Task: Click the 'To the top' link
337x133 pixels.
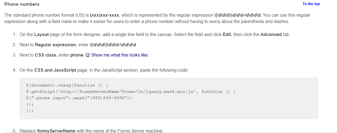Action: (311, 4)
